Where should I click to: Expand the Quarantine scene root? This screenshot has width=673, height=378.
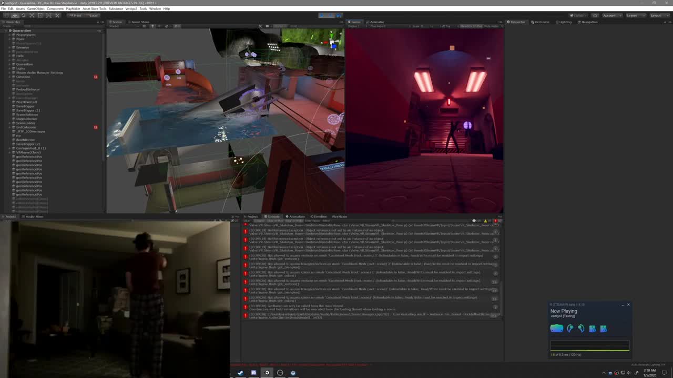tap(6, 30)
